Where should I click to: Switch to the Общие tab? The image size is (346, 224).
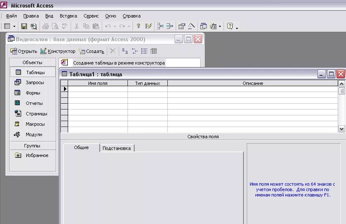tap(81, 147)
